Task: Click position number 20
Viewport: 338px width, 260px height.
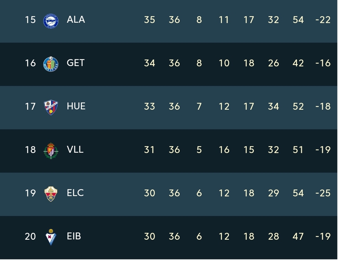Action: [30, 236]
